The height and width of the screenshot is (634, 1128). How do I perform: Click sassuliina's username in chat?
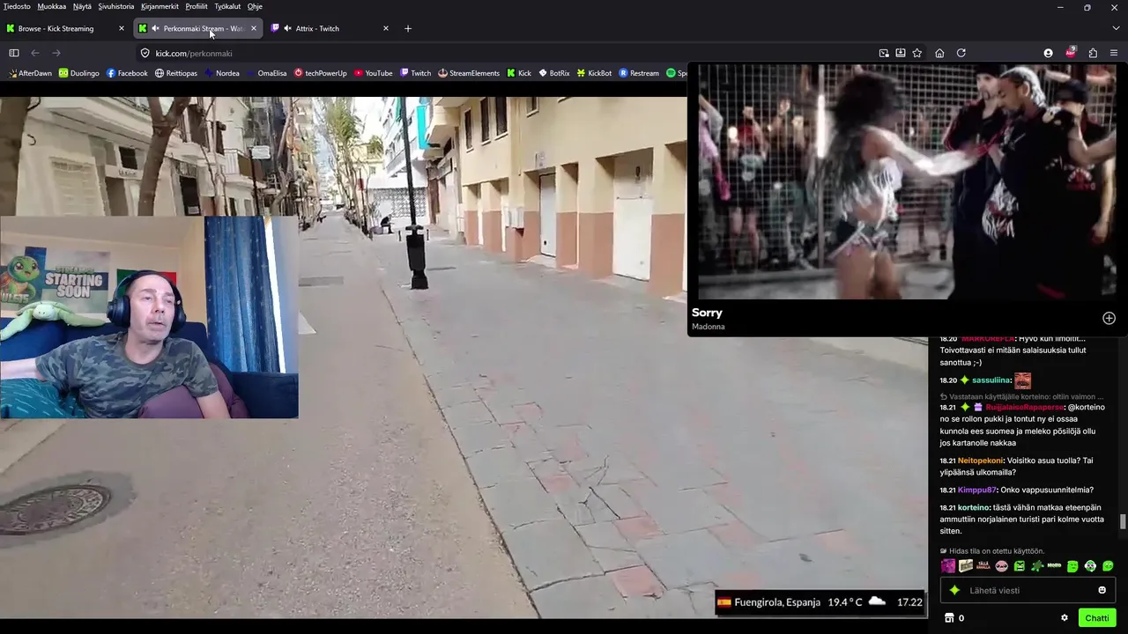click(x=991, y=380)
